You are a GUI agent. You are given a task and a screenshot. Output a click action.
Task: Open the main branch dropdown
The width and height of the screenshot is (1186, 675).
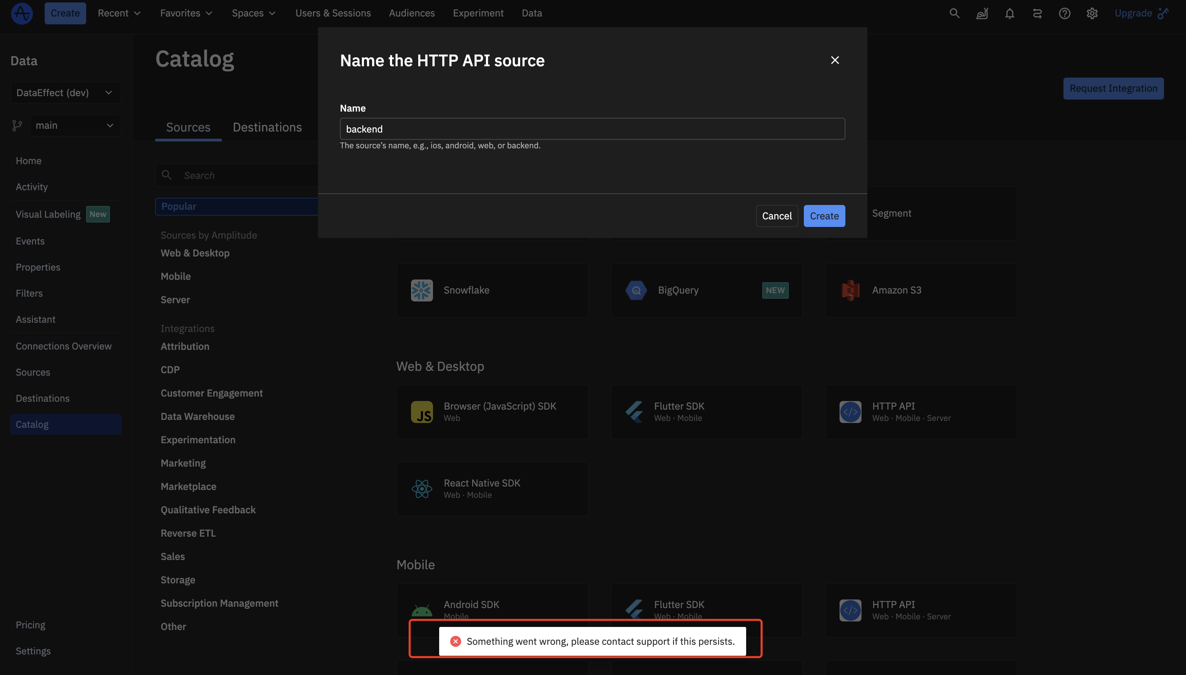[75, 126]
